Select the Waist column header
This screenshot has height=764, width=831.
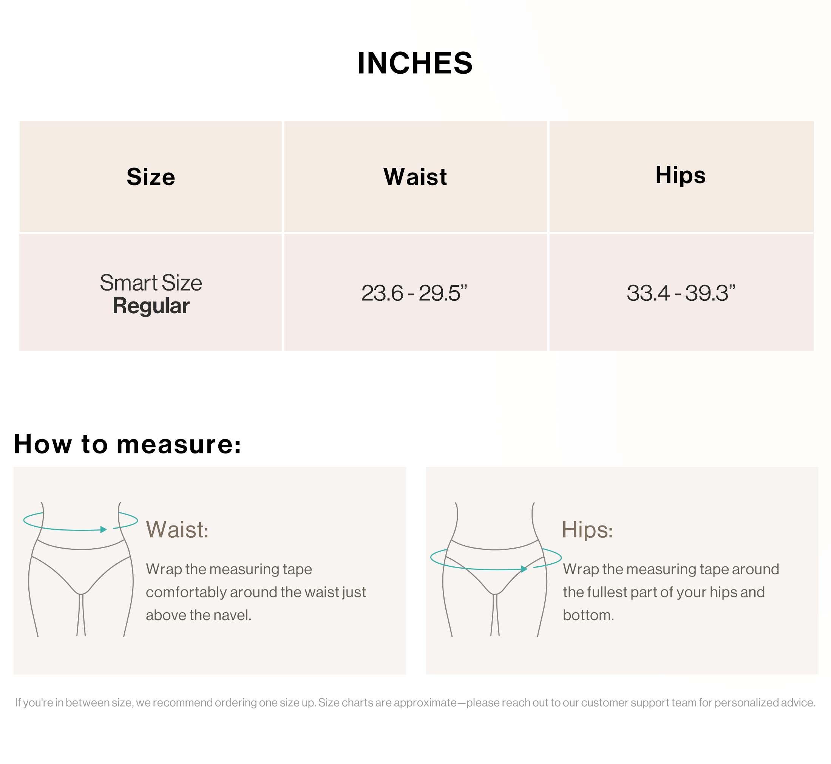pos(415,176)
